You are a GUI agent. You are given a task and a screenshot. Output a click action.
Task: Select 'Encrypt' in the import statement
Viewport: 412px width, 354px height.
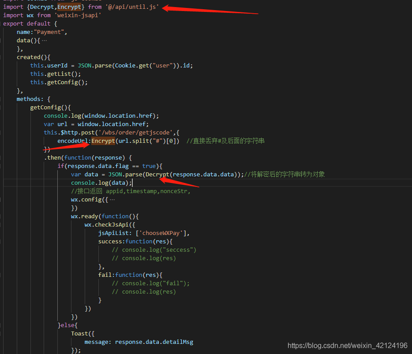pos(69,7)
